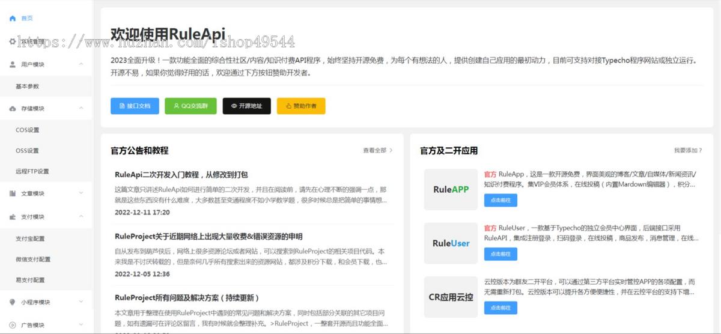Click the 官方公告和教程 section title
The width and height of the screenshot is (721, 334).
[139, 151]
